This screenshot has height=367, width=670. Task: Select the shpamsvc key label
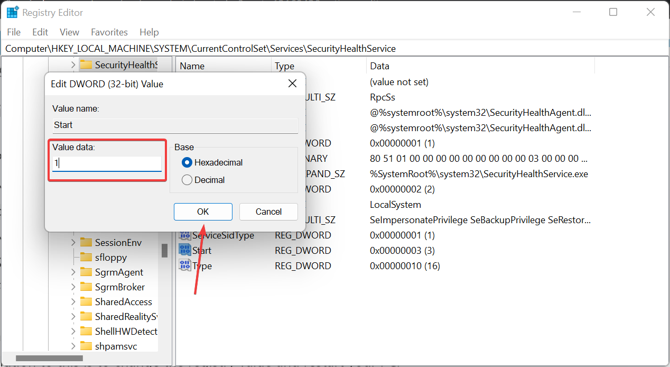pos(116,346)
